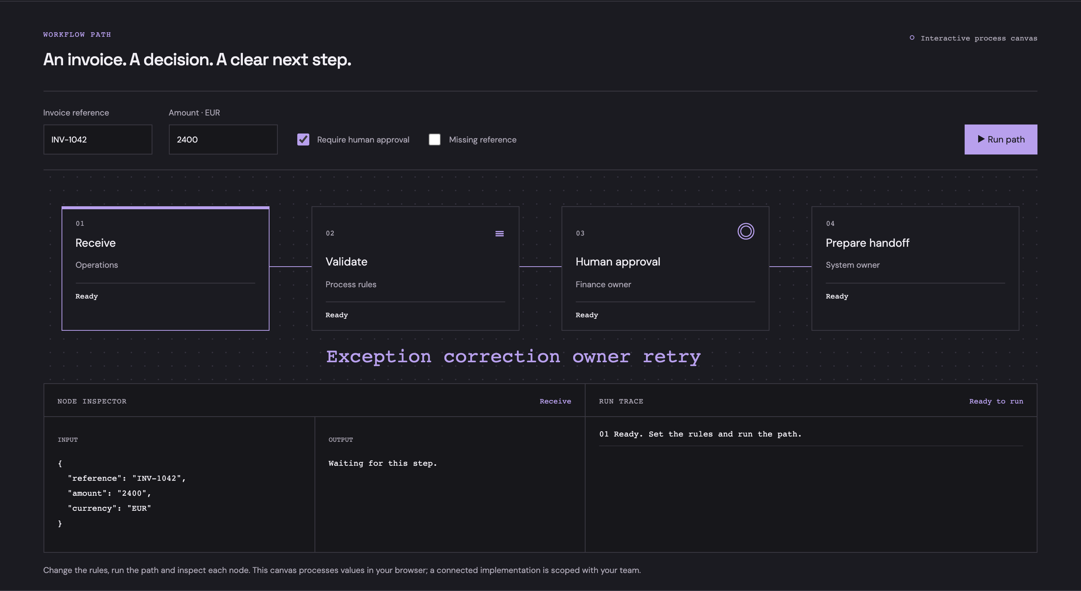Click 'Finance owner' on Human approval card
The image size is (1081, 591).
(603, 285)
